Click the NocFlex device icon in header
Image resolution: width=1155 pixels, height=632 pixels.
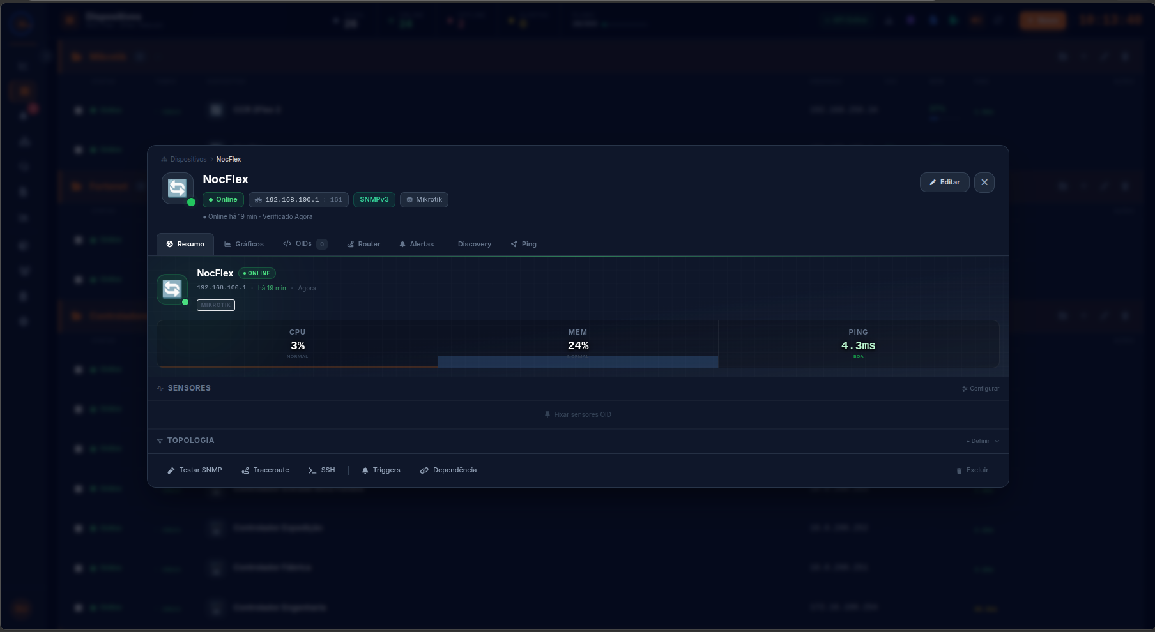coord(178,188)
